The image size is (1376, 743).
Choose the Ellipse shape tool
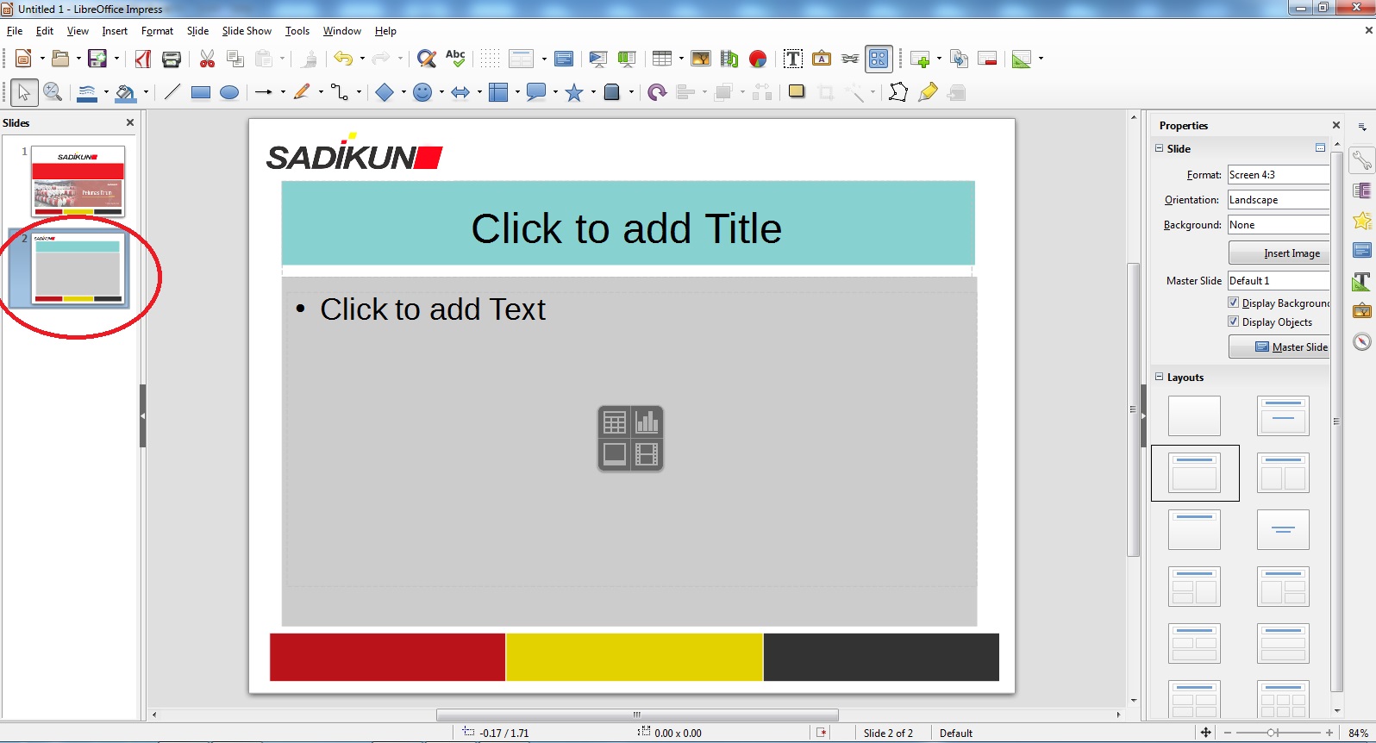tap(229, 92)
